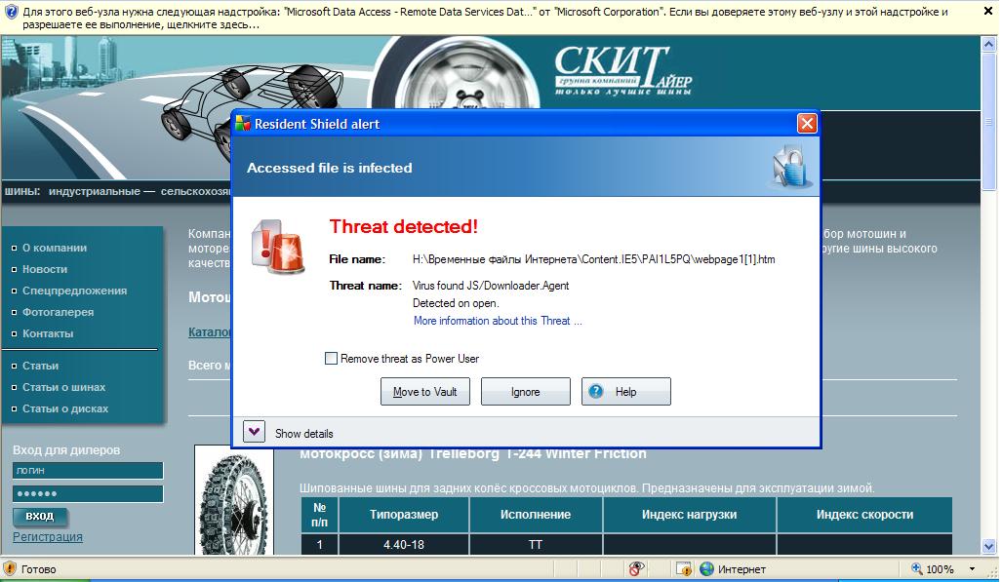Viewport: 1002px width, 582px height.
Task: Click the Threat detected! heading
Action: (403, 226)
